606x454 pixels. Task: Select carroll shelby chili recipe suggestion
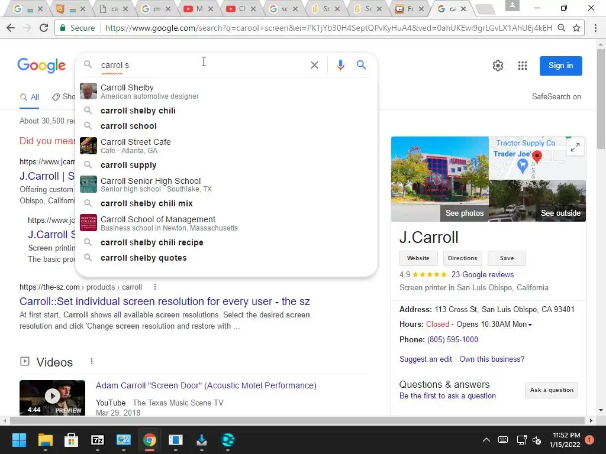pyautogui.click(x=226, y=242)
